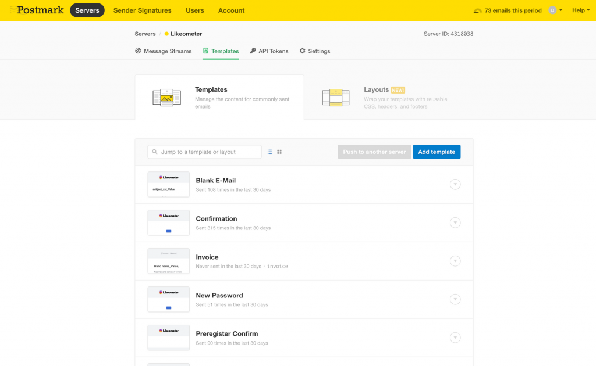Click the Add template button

pyautogui.click(x=437, y=152)
